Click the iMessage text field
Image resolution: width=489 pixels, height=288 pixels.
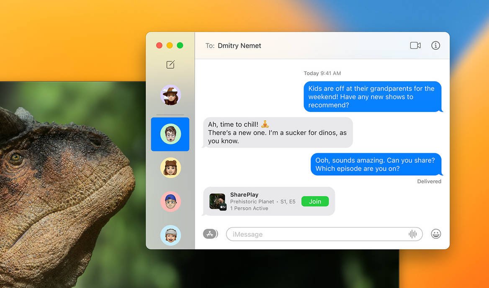click(x=324, y=234)
